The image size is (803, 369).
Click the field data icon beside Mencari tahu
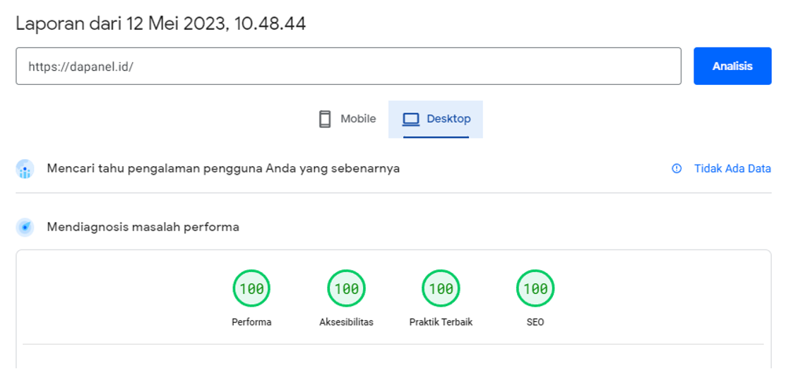pyautogui.click(x=25, y=169)
